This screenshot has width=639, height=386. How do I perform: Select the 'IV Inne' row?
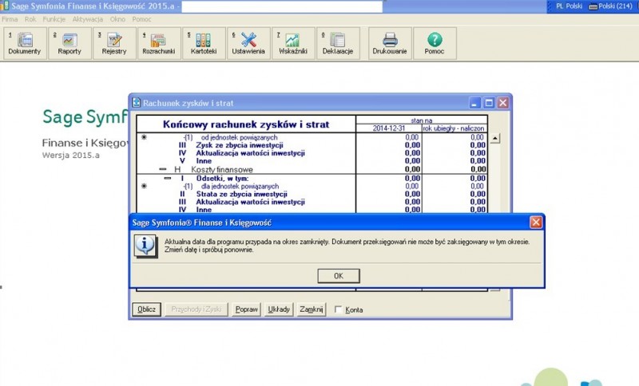point(312,210)
